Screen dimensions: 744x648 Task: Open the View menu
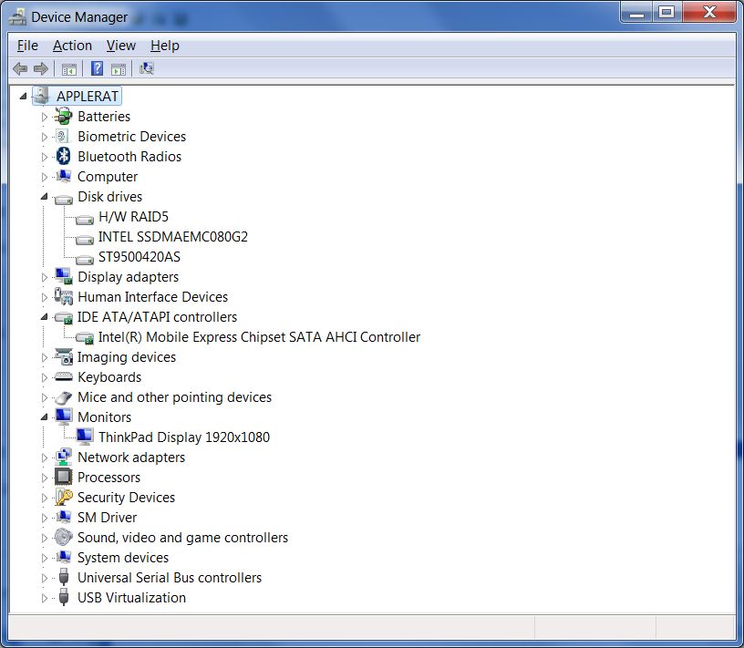pyautogui.click(x=121, y=46)
